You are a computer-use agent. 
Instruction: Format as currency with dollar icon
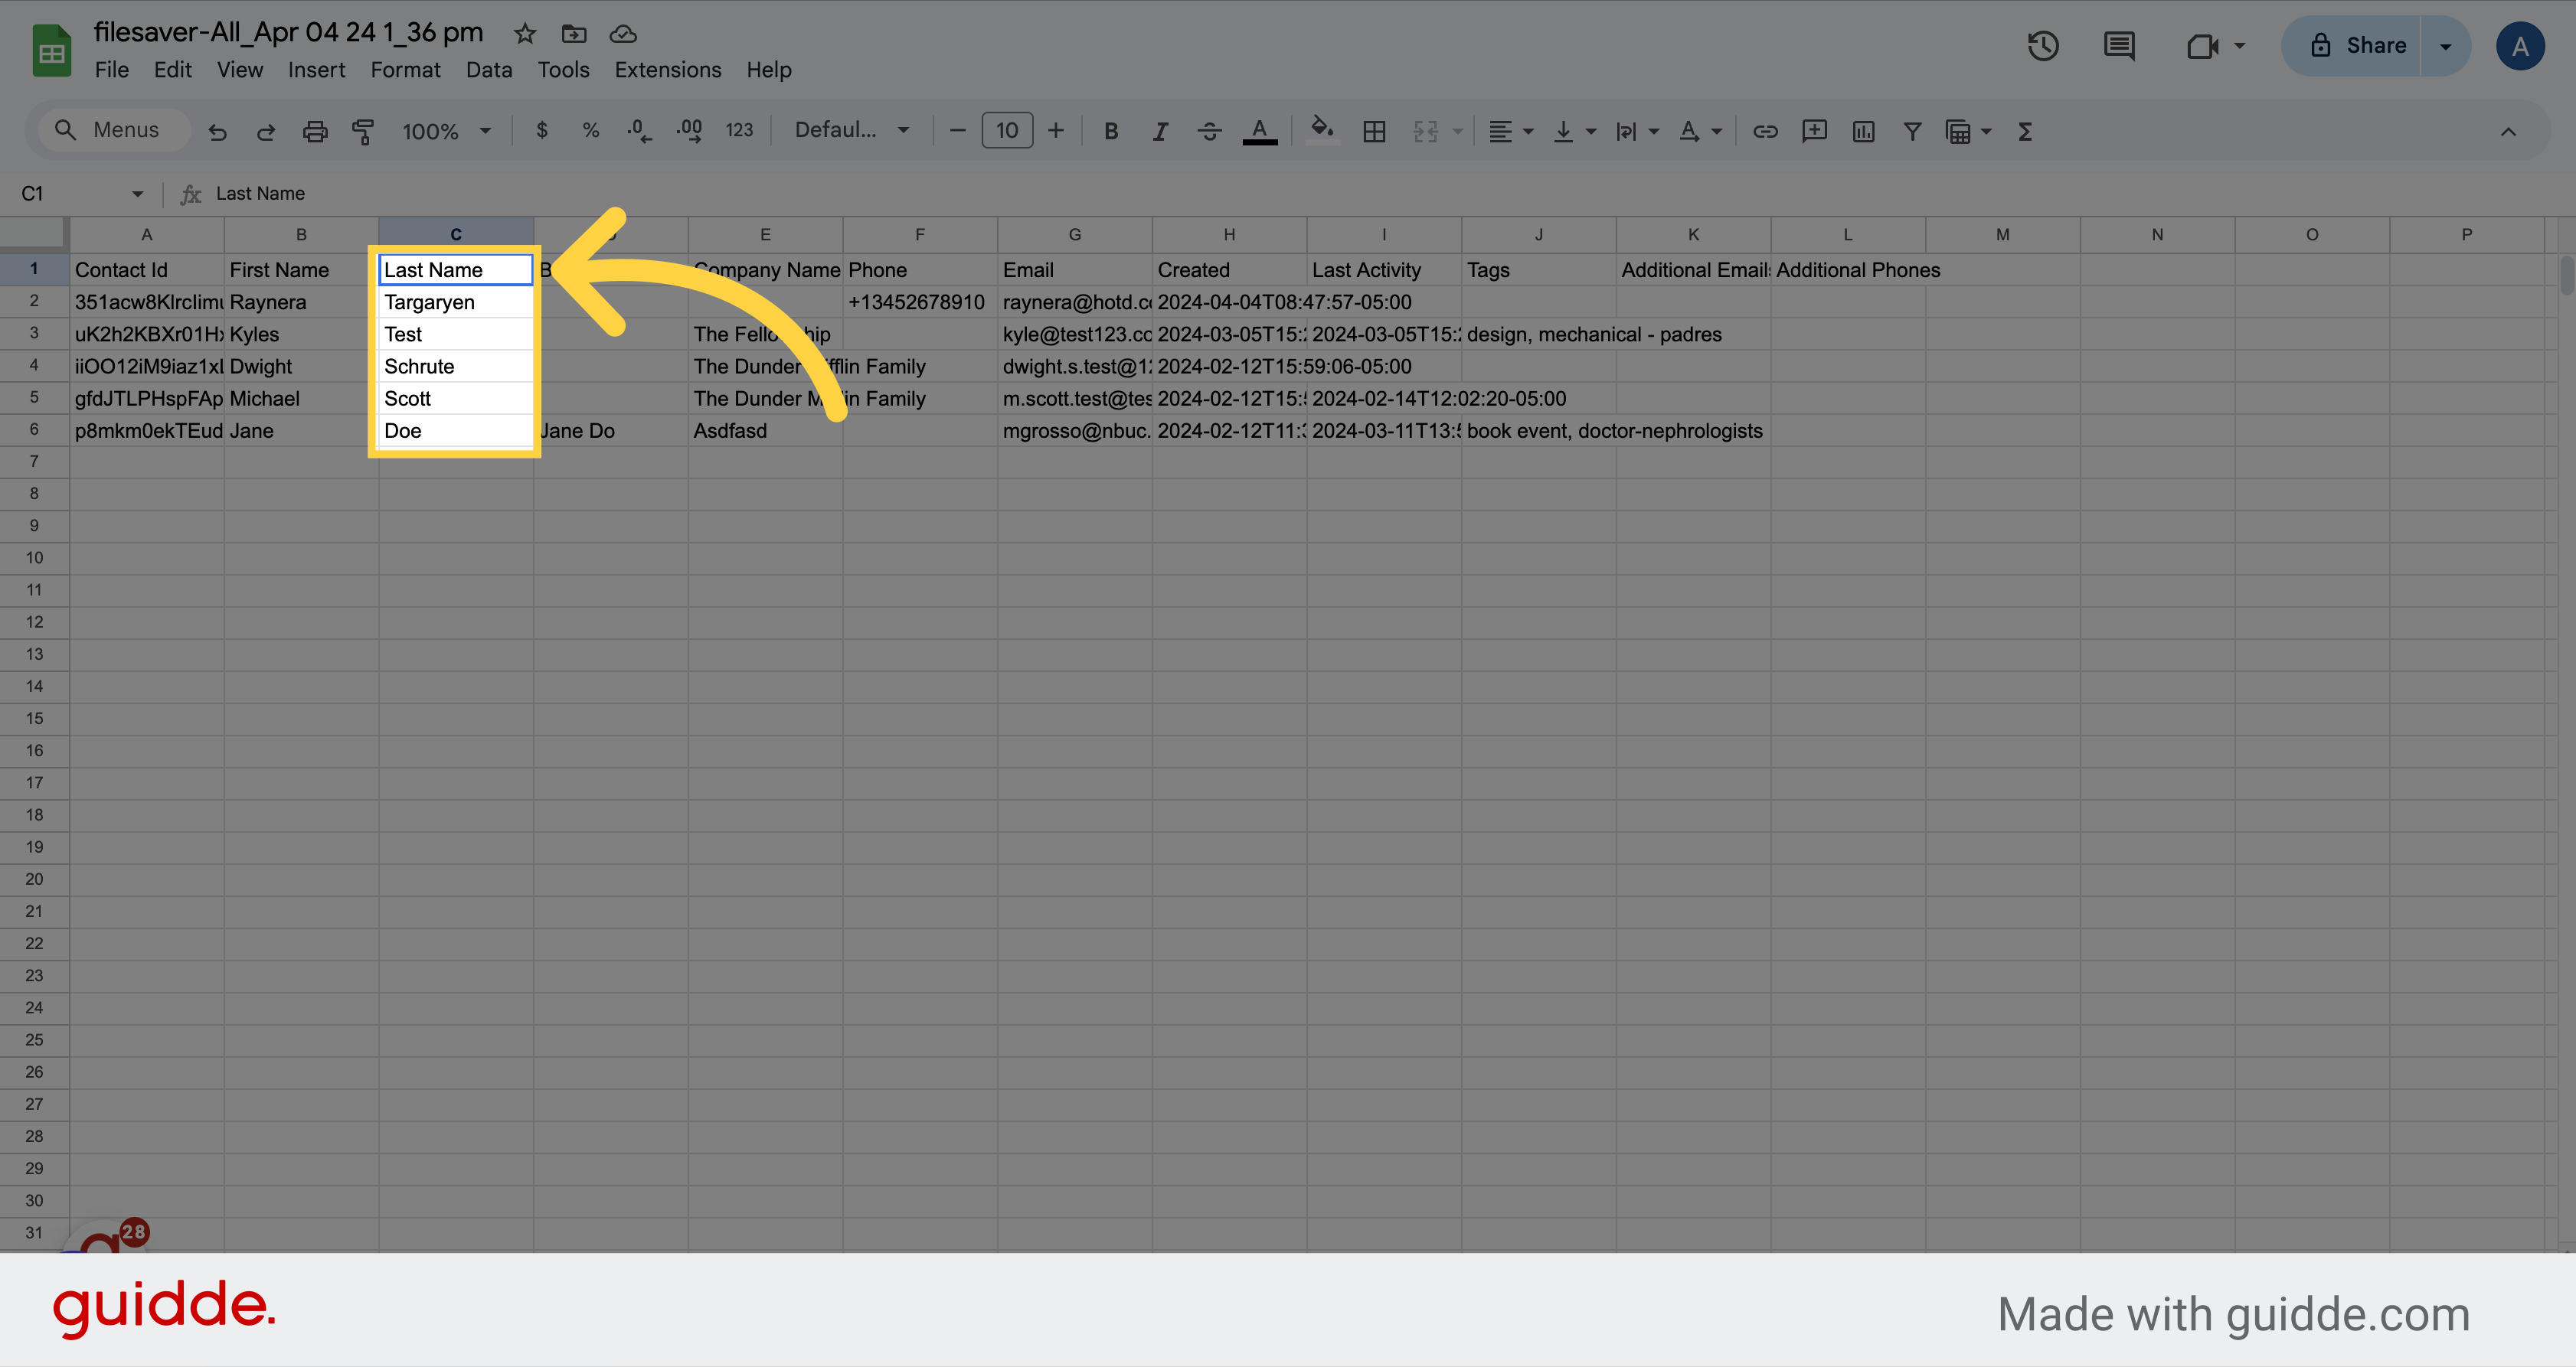542,131
